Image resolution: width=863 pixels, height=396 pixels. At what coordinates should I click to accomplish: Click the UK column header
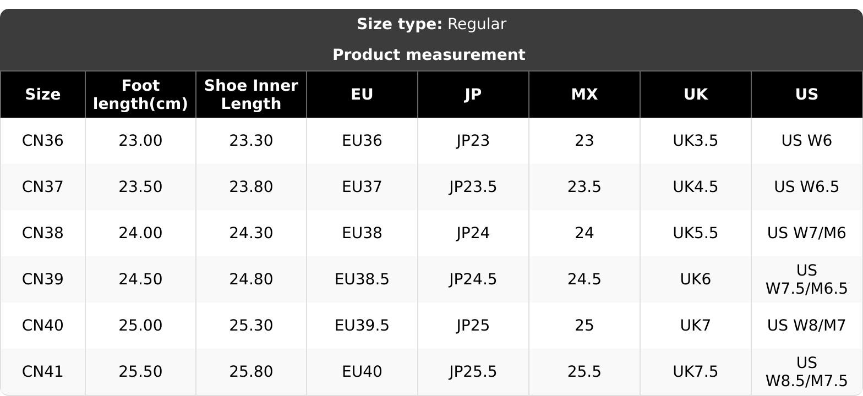click(695, 95)
